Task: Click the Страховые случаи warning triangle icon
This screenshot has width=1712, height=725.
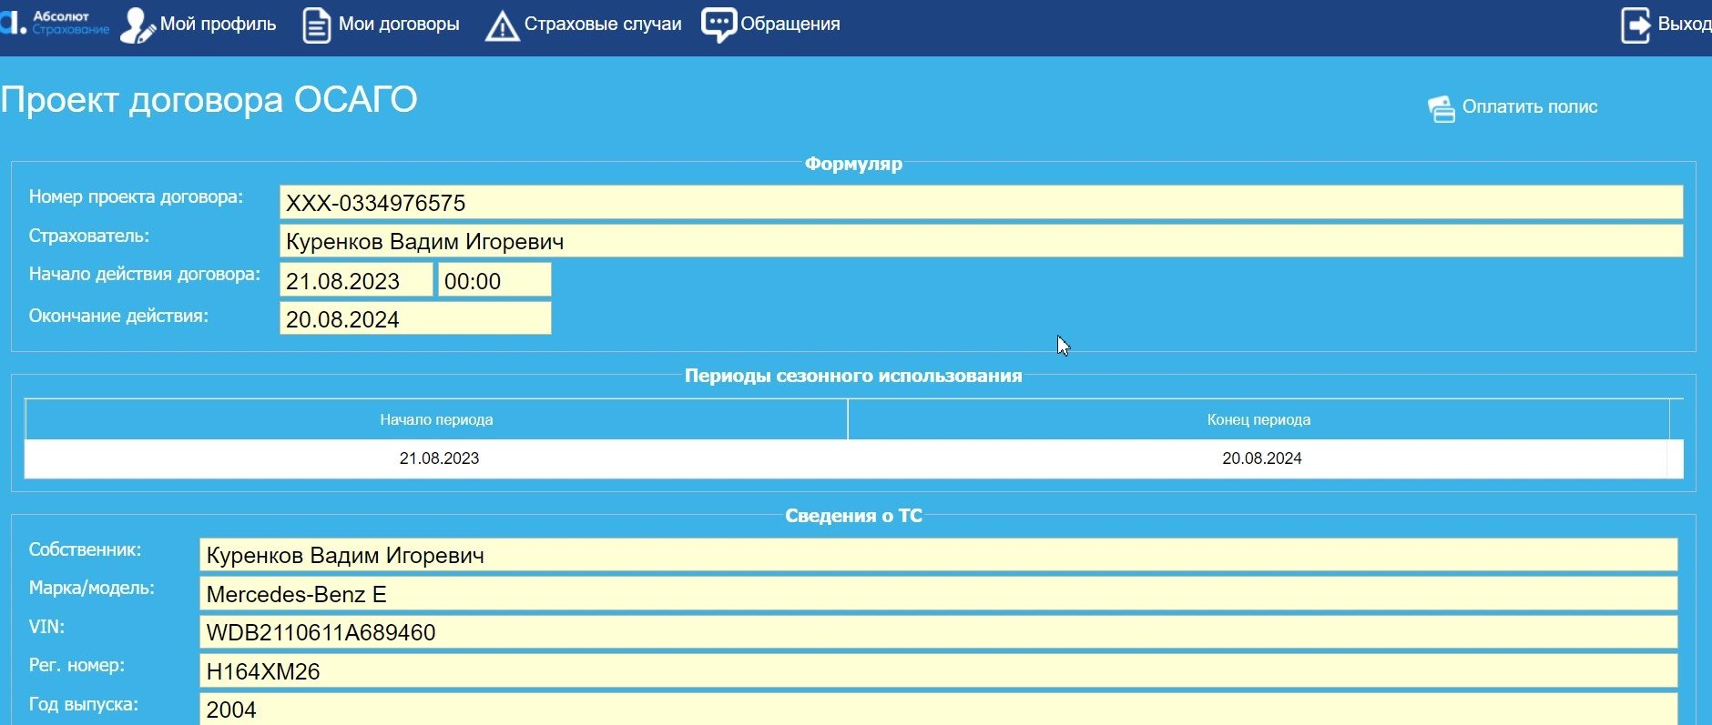Action: pyautogui.click(x=502, y=26)
